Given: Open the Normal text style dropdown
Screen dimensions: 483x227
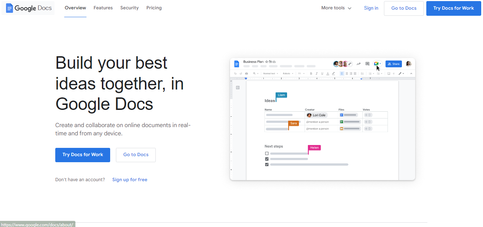Looking at the screenshot, I should click(x=271, y=73).
